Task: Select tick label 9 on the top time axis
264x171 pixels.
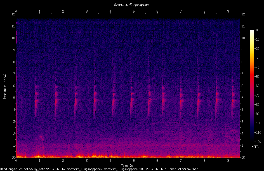Action: (228, 11)
